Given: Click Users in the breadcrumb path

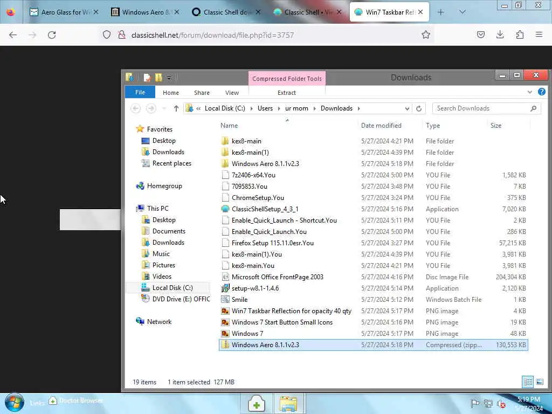Looking at the screenshot, I should click(x=265, y=108).
